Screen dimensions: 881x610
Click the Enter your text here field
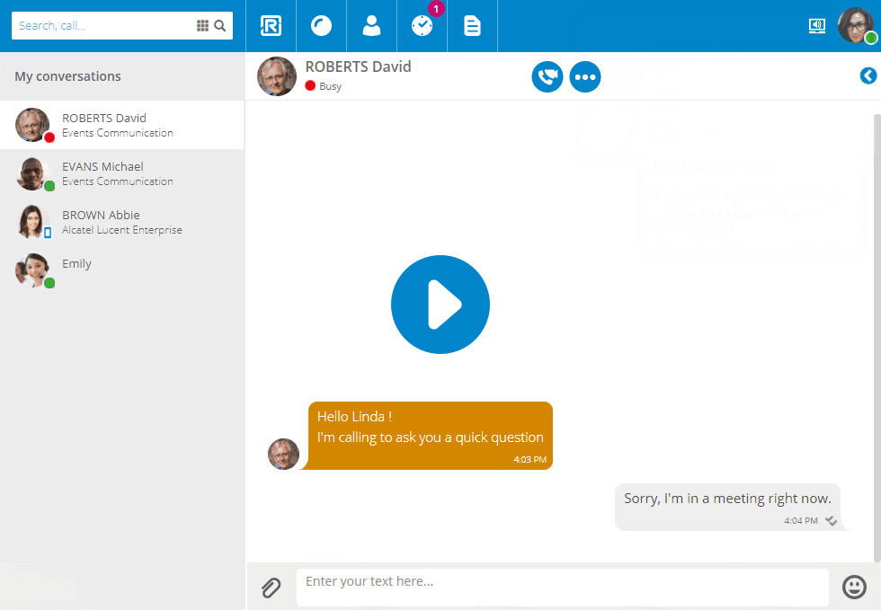562,587
